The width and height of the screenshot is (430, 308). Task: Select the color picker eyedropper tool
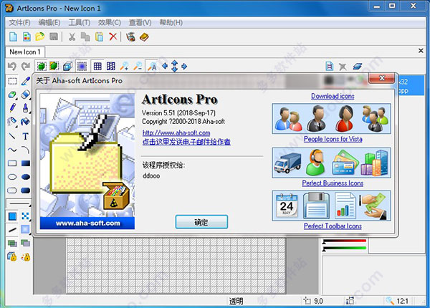click(x=26, y=81)
